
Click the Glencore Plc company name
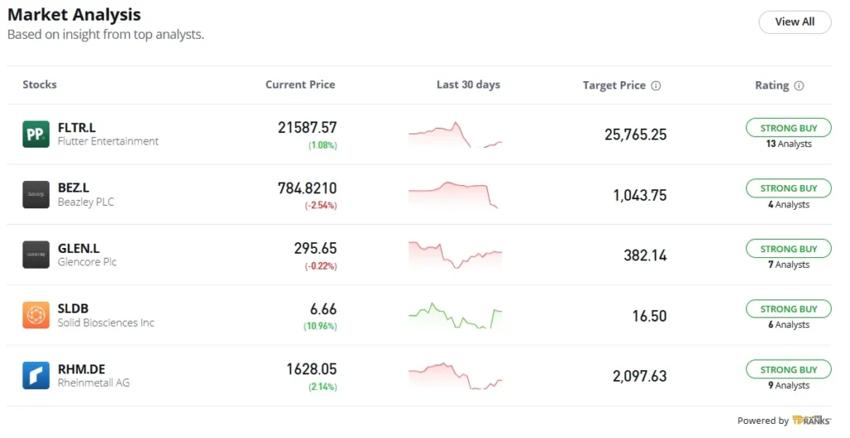87,262
